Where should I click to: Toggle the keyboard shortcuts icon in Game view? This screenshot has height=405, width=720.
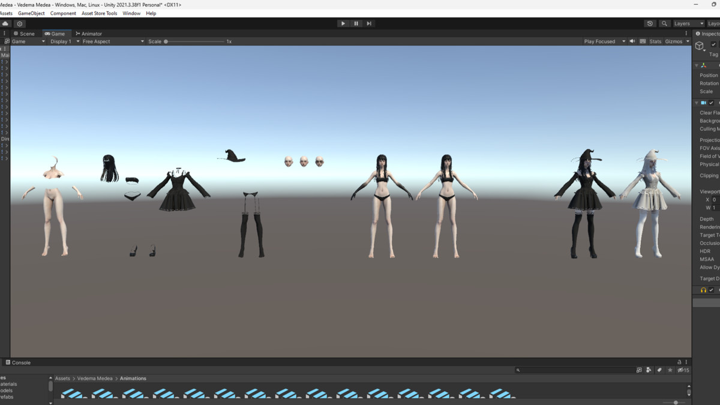click(643, 41)
